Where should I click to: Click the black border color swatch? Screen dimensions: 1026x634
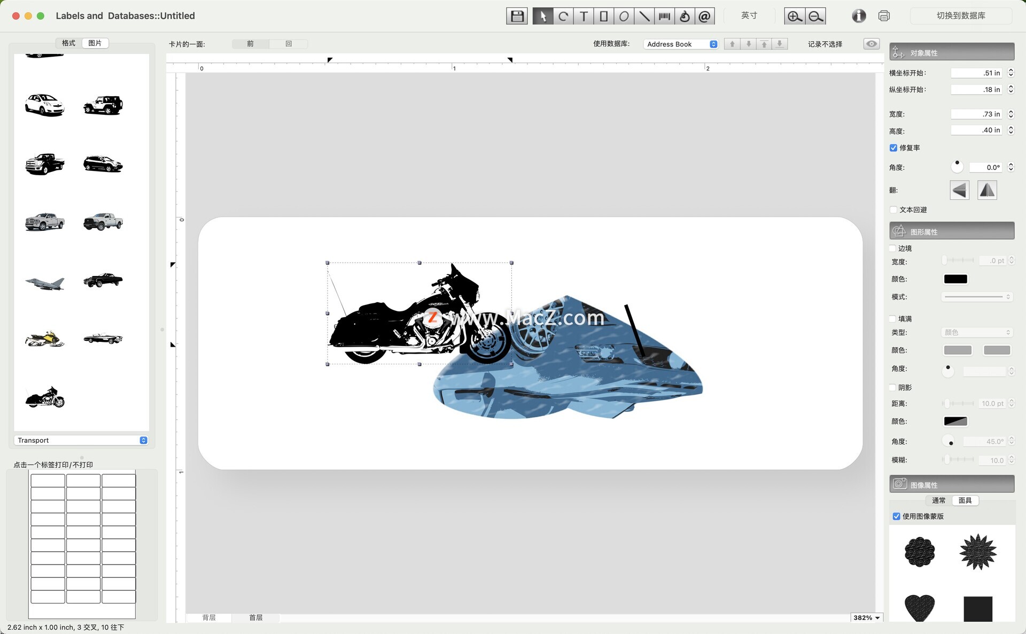pyautogui.click(x=955, y=279)
